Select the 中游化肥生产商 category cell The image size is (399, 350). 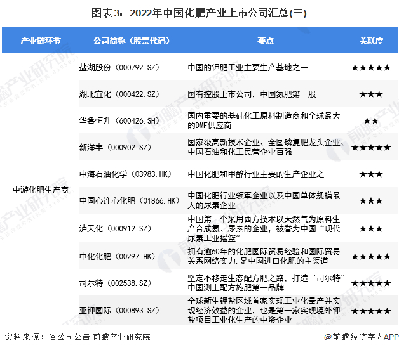[41, 190]
